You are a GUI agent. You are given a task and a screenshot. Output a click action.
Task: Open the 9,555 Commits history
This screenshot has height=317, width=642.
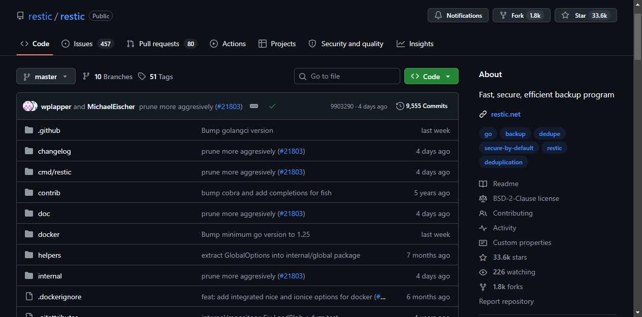[422, 106]
